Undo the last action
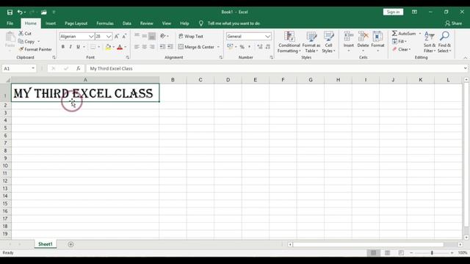The image size is (470, 264). (x=20, y=12)
